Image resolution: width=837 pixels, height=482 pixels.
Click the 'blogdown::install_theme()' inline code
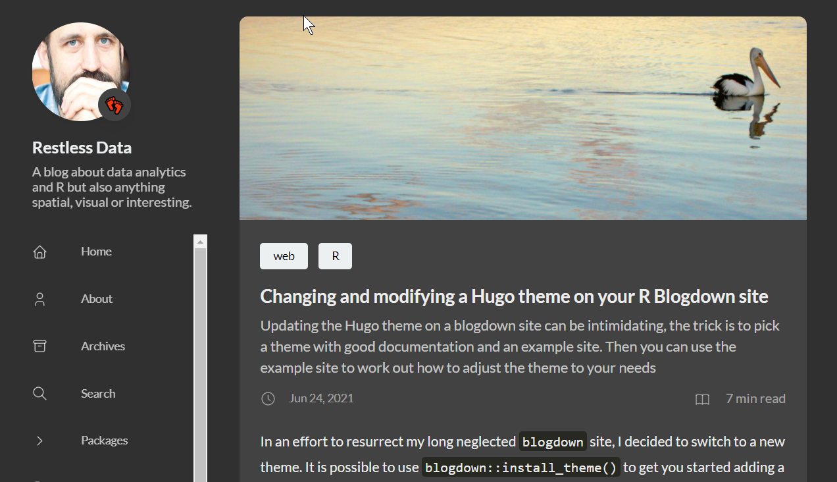point(521,468)
